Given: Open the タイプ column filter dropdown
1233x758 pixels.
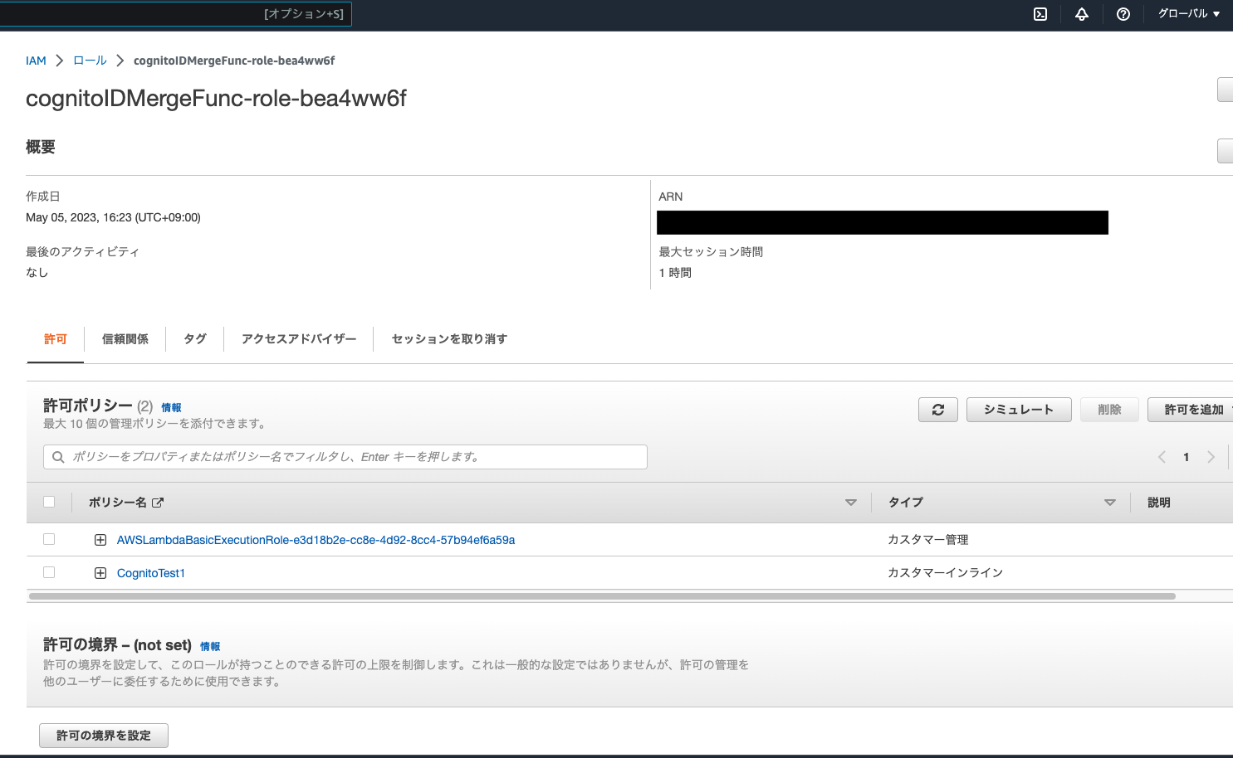Looking at the screenshot, I should point(1110,502).
